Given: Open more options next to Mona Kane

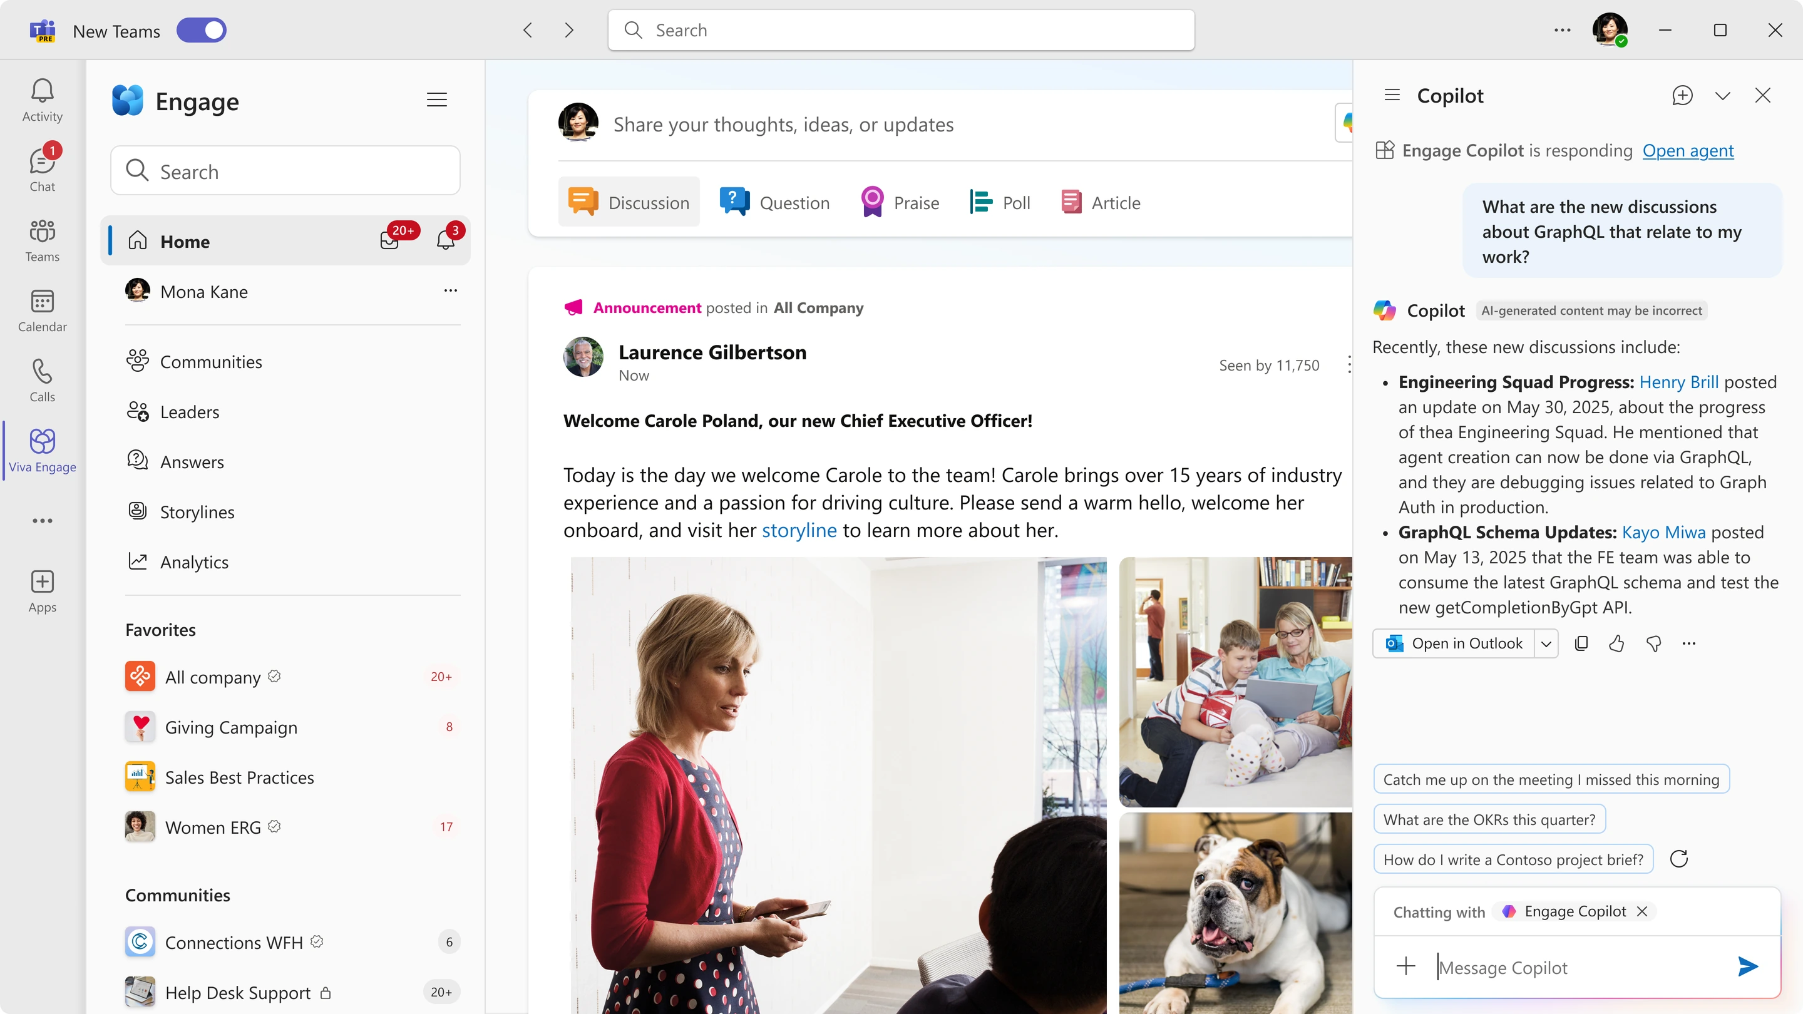Looking at the screenshot, I should coord(450,290).
